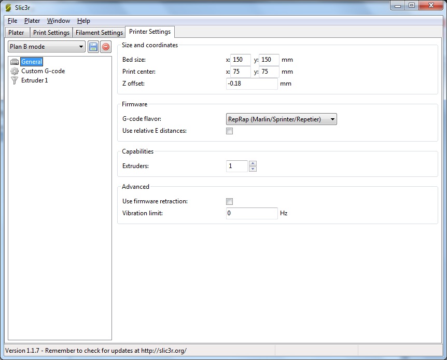This screenshot has height=360, width=447.
Task: Open the File menu
Action: (x=12, y=21)
